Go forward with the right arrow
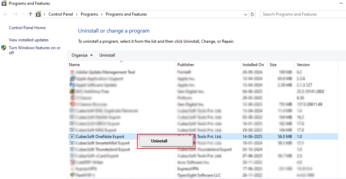The height and width of the screenshot is (179, 346). click(x=15, y=14)
